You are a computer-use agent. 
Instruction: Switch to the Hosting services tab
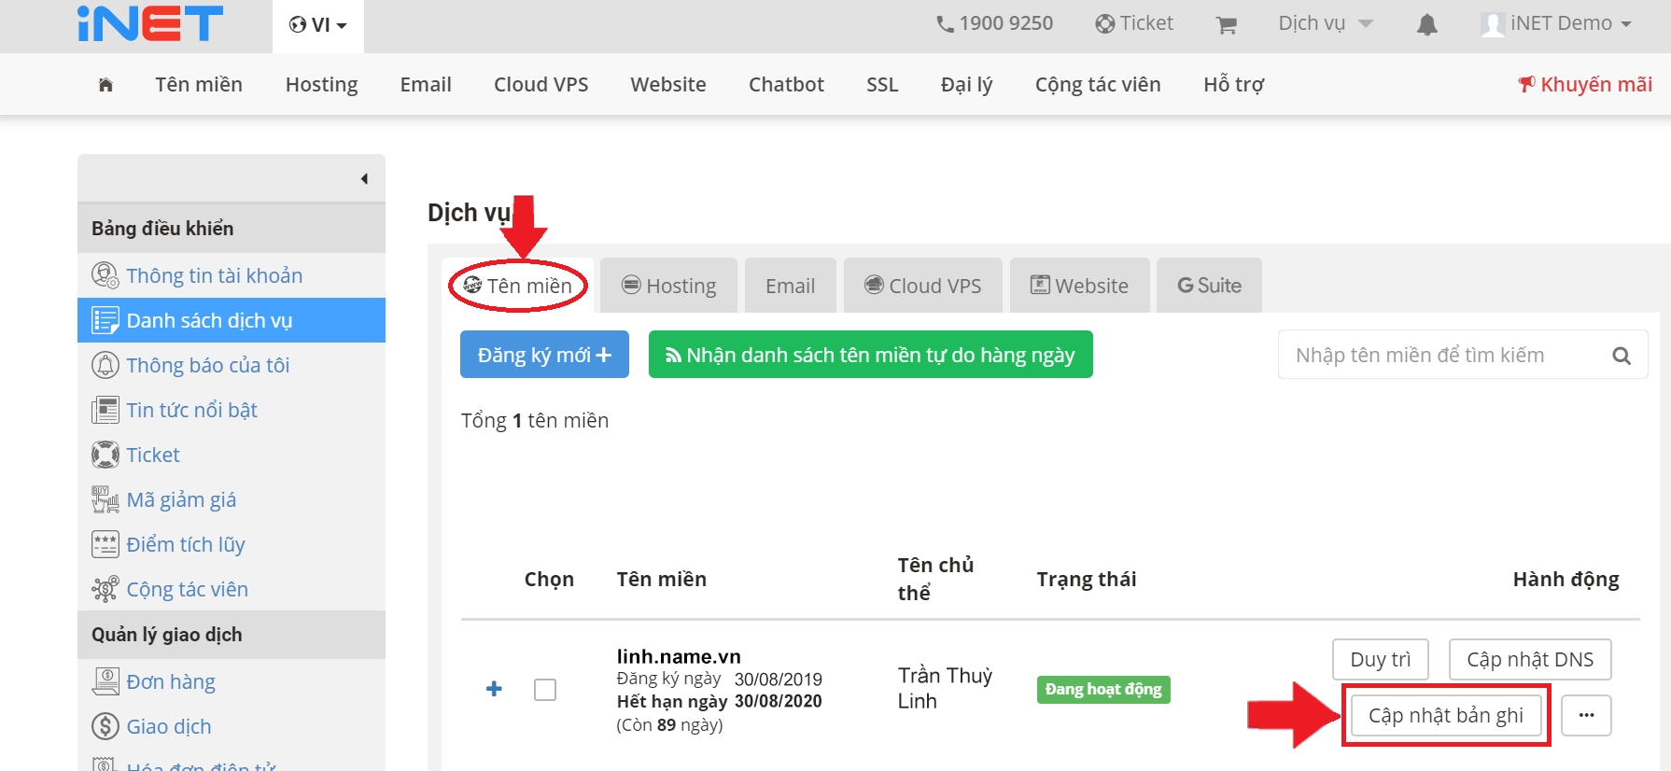point(668,286)
